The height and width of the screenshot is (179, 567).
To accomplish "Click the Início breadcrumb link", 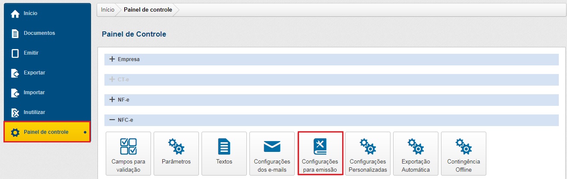I will (107, 9).
